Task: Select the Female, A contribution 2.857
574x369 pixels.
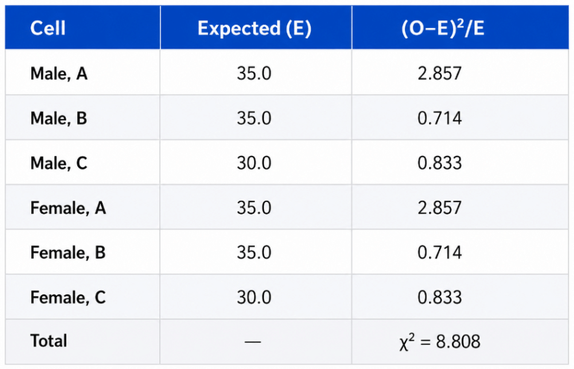Action: pos(439,208)
